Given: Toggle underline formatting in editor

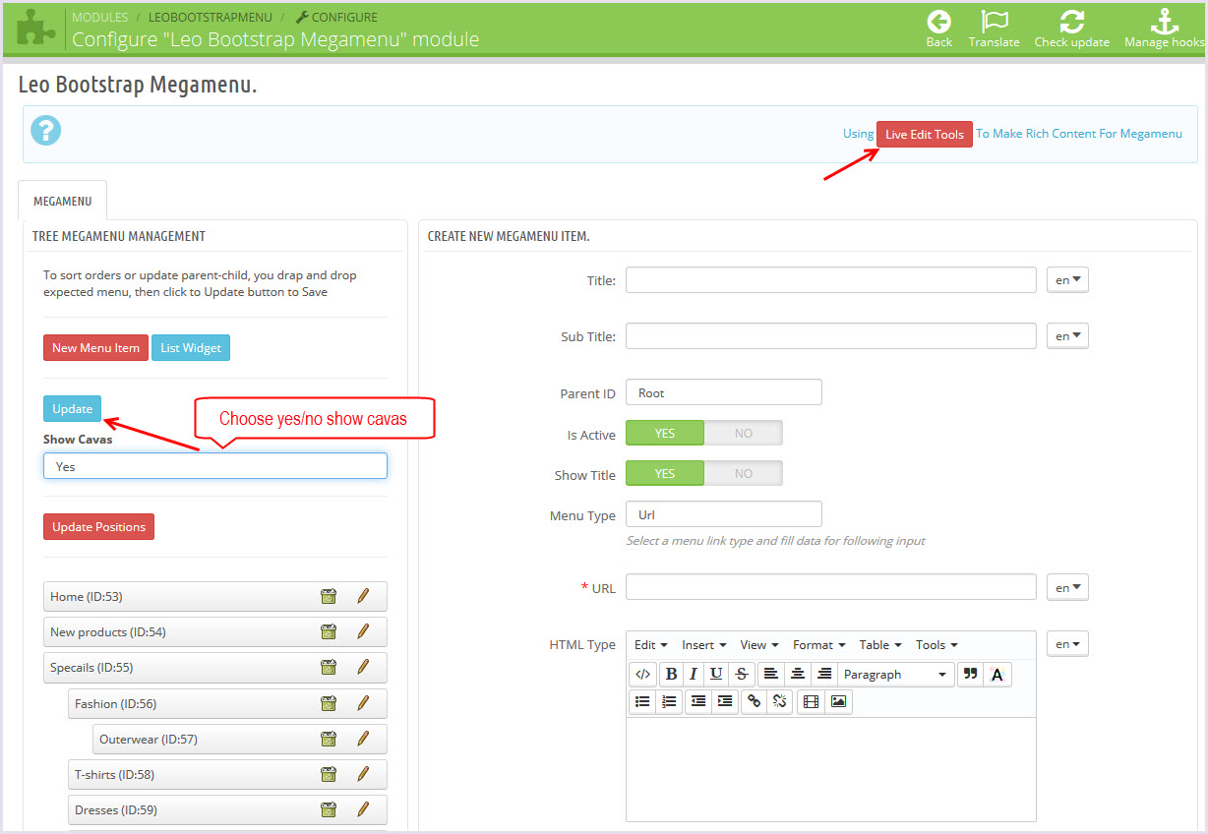Looking at the screenshot, I should [x=716, y=674].
